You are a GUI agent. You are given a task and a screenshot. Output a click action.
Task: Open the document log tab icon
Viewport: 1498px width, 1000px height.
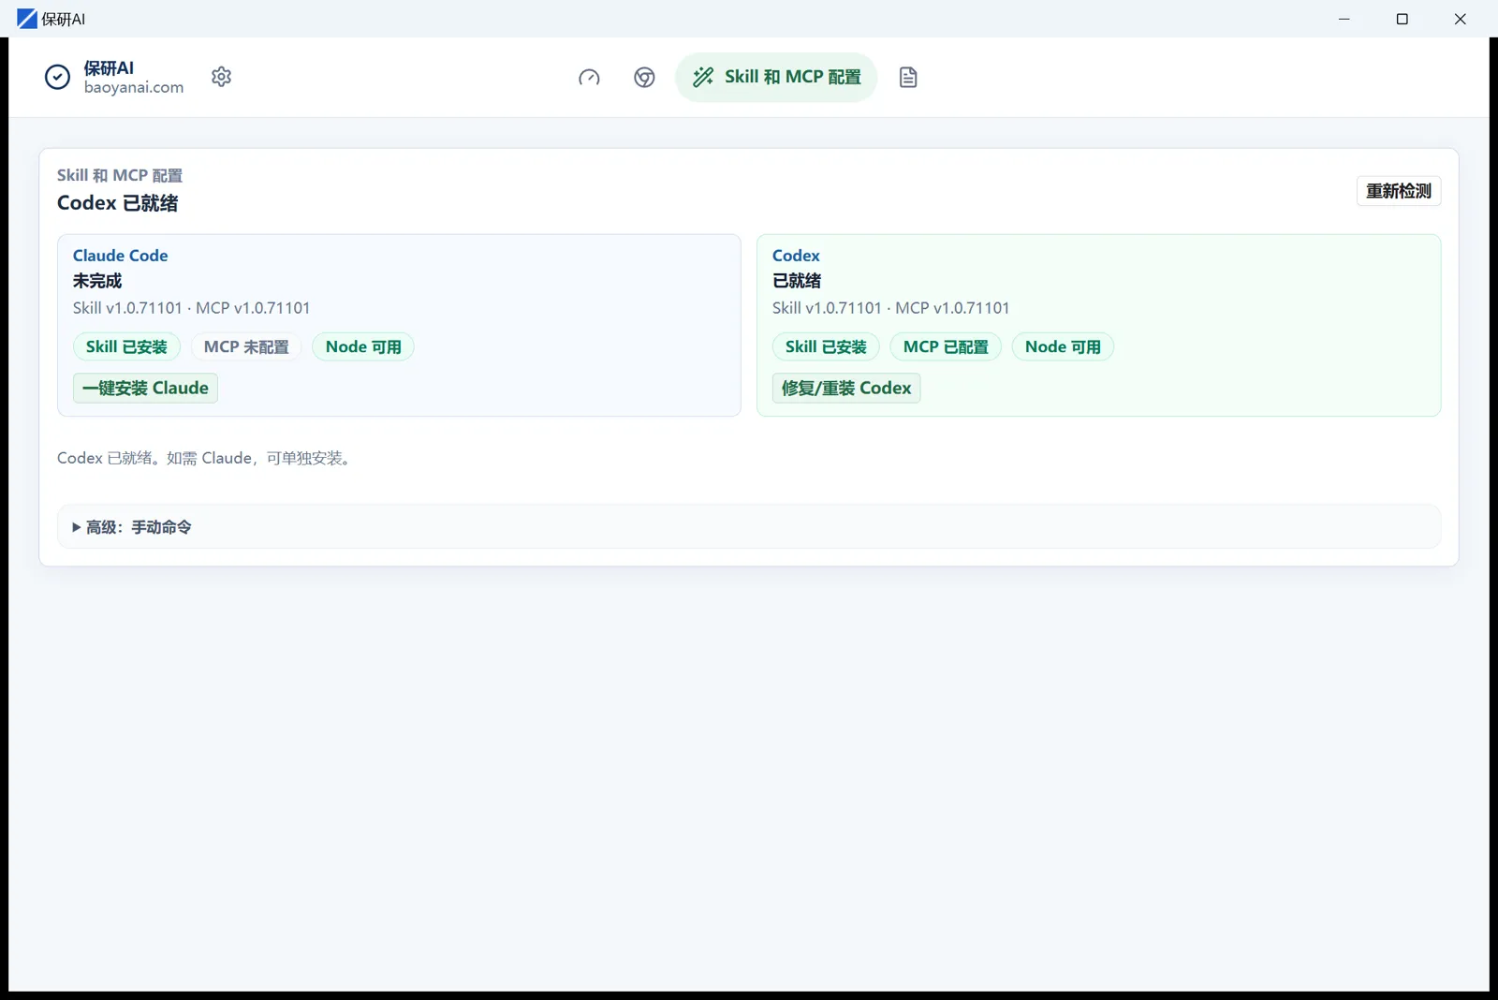pyautogui.click(x=908, y=78)
